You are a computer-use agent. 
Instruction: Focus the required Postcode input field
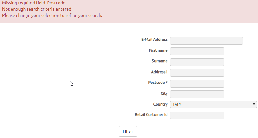pyautogui.click(x=197, y=83)
